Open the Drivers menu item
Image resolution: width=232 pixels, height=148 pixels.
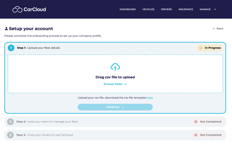(166, 9)
